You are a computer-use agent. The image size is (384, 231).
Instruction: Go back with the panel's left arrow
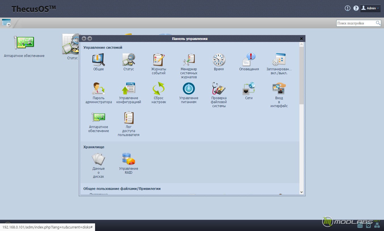point(84,39)
